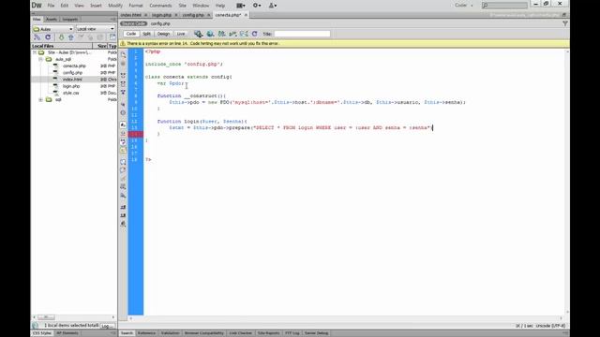Select style.css in file tree
Viewport: 600px width, 337px height.
click(71, 93)
